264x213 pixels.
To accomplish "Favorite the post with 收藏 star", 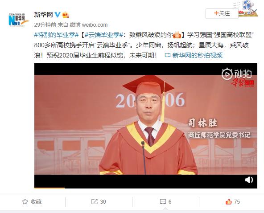I will tap(32, 201).
